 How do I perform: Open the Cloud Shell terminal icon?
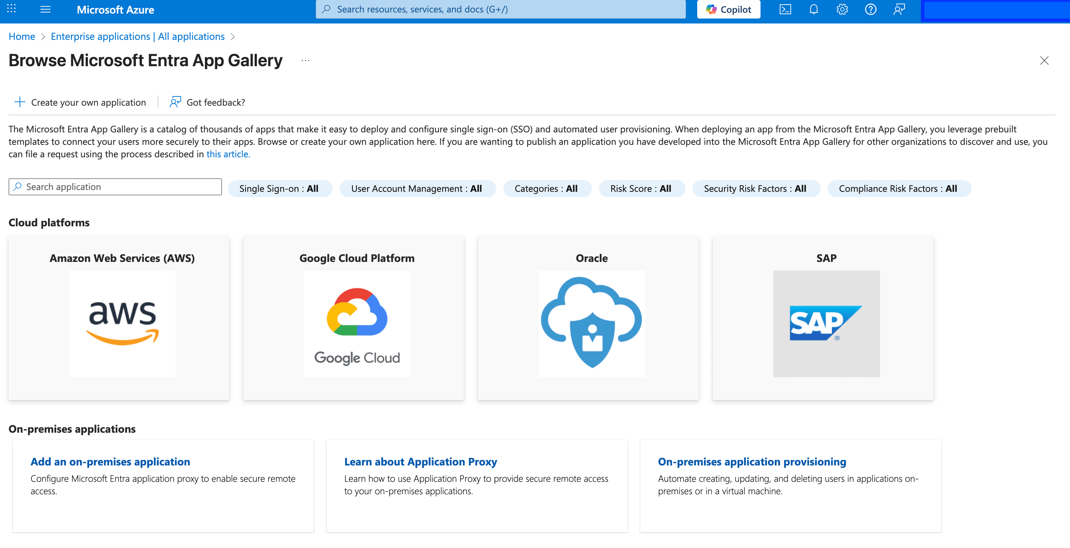(785, 10)
